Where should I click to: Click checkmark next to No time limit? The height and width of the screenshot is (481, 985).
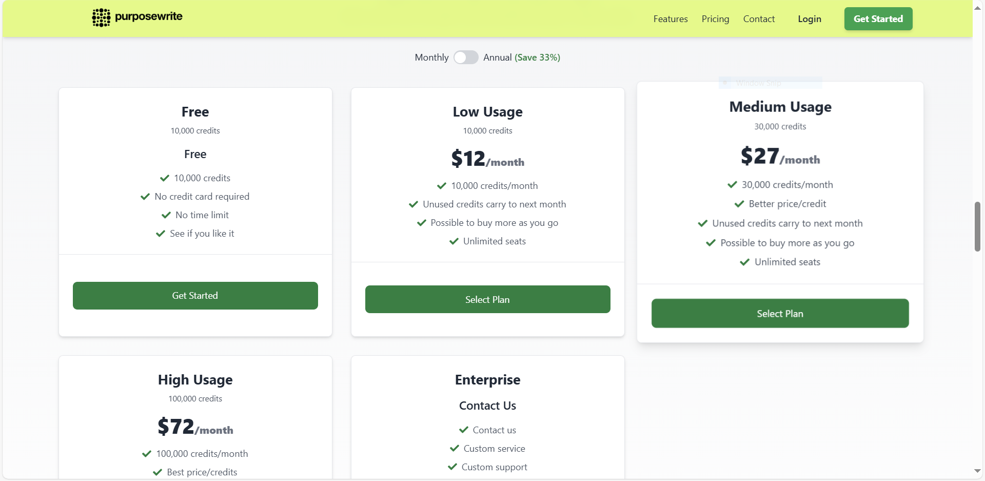(x=166, y=215)
